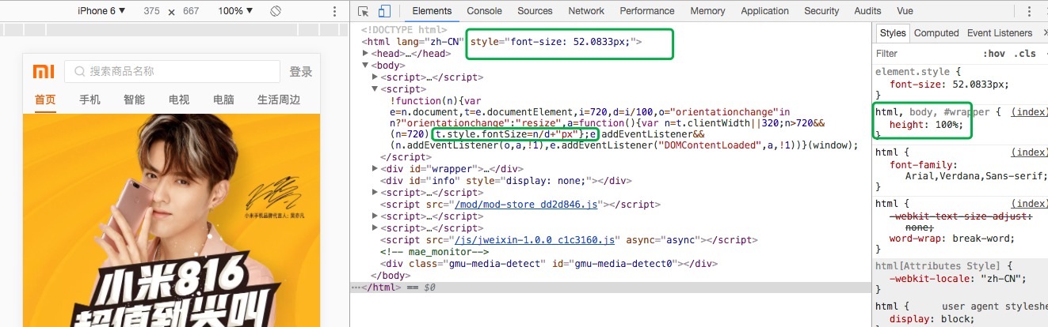Viewport: 1048px width, 327px height.
Task: Toggle the device toolbar icon
Action: [x=384, y=11]
